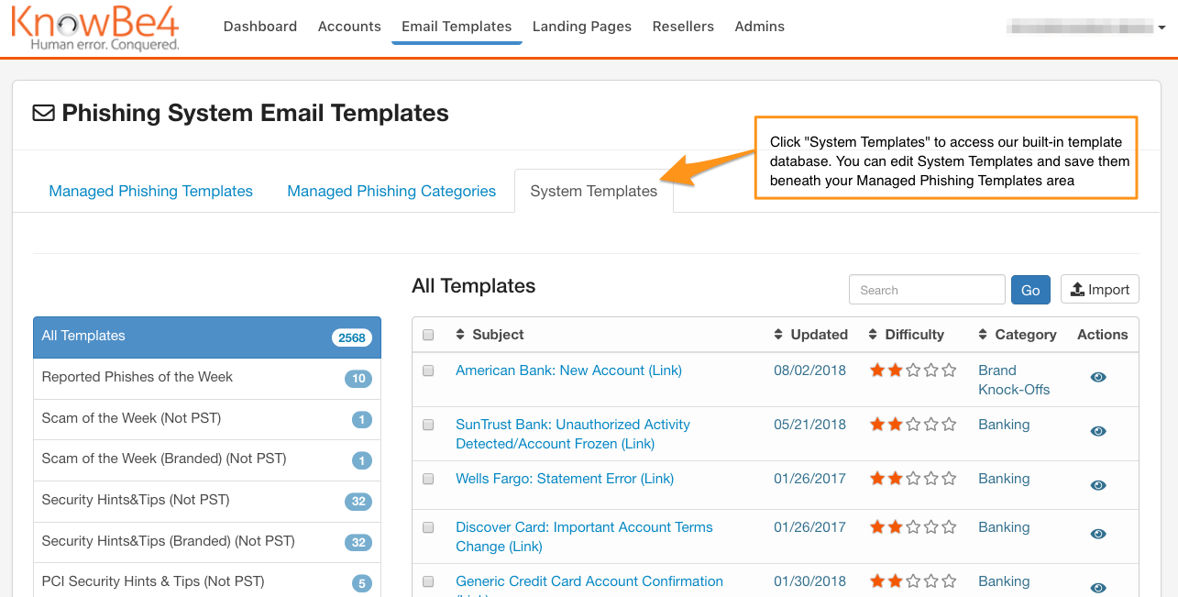Click the 01/30/2018 updated date

(x=809, y=581)
